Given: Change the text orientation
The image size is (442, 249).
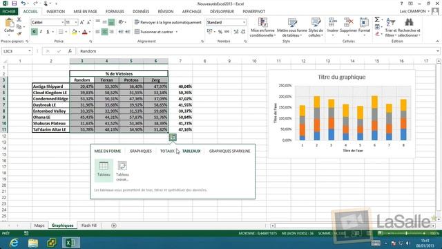Looking at the screenshot, I should tap(122, 22).
